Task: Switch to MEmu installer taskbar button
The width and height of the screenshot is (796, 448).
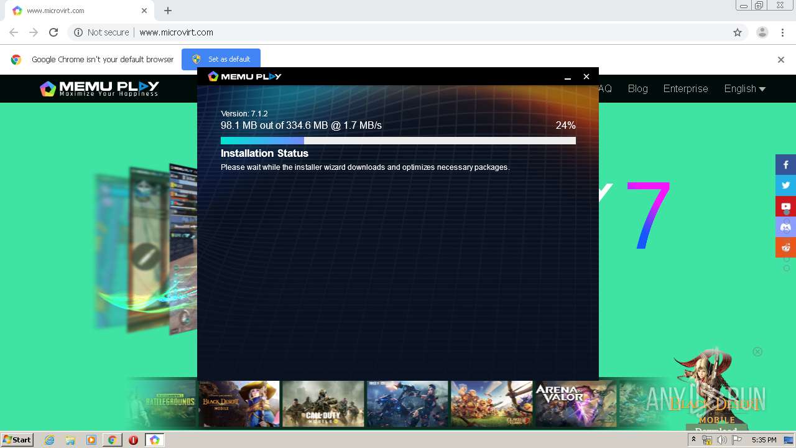Action: pyautogui.click(x=154, y=440)
